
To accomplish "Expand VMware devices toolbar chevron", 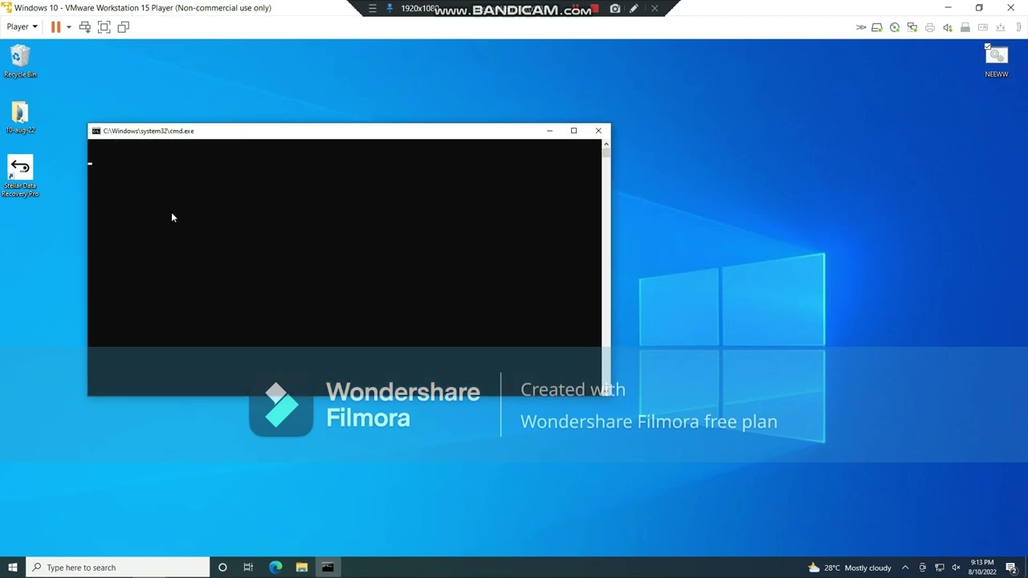I will point(861,27).
